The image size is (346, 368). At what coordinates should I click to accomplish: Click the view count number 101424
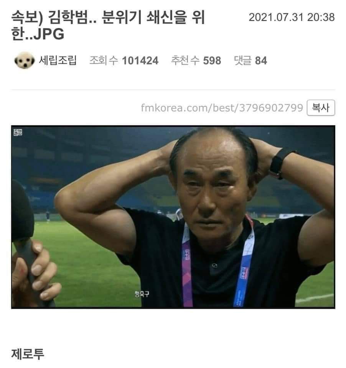[x=140, y=61]
